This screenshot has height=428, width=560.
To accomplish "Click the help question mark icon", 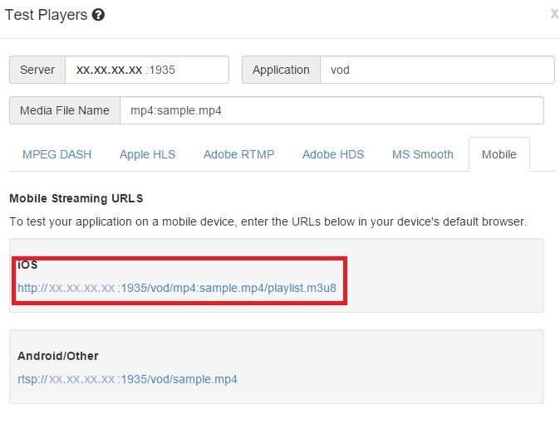I will tap(98, 15).
